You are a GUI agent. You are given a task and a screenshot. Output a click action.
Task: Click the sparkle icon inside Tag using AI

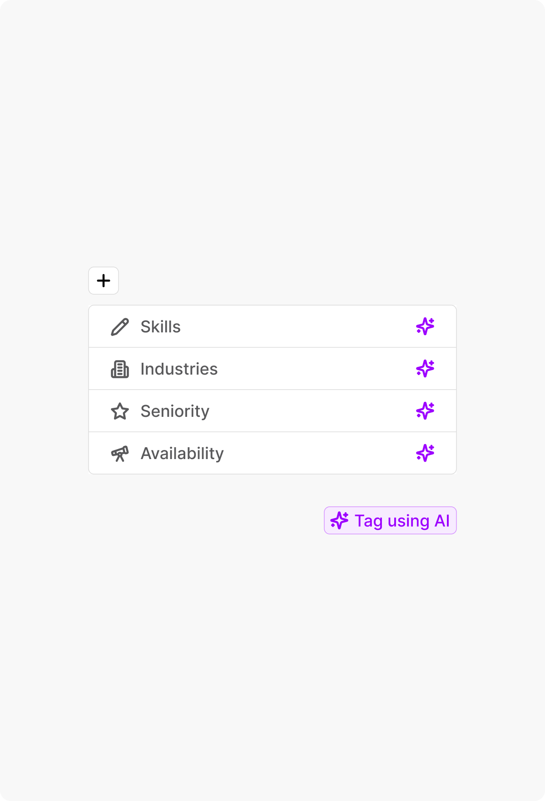(340, 520)
